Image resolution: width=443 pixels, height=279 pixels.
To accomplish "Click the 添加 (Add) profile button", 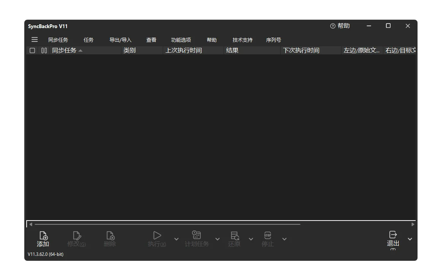I will (x=43, y=239).
